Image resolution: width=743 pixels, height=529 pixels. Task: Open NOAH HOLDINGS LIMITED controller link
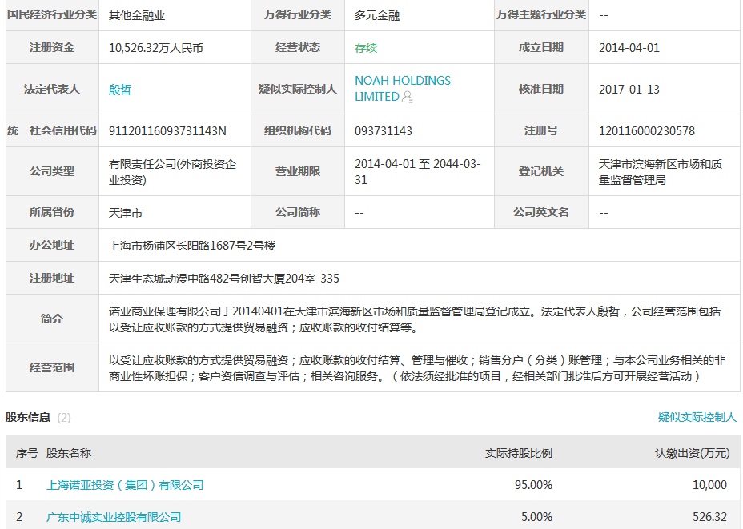click(402, 89)
